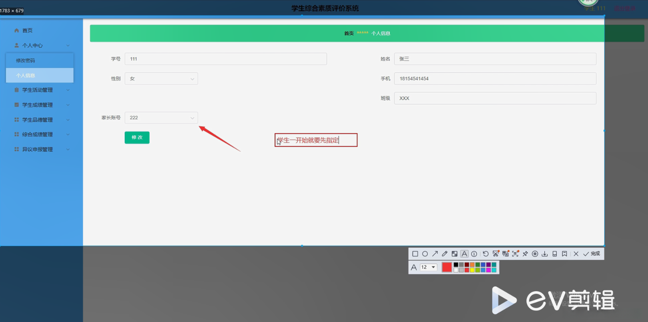Open the 家长账号 dropdown
The height and width of the screenshot is (322, 648).
(161, 118)
